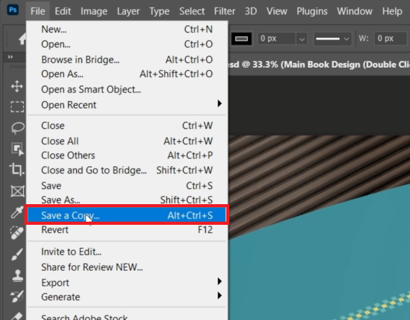410x320 pixels.
Task: Choose Browse in Bridge from File menu
Action: pos(80,60)
